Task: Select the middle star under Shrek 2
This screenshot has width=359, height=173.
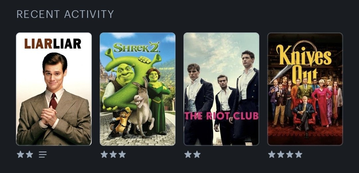Action: pos(113,154)
